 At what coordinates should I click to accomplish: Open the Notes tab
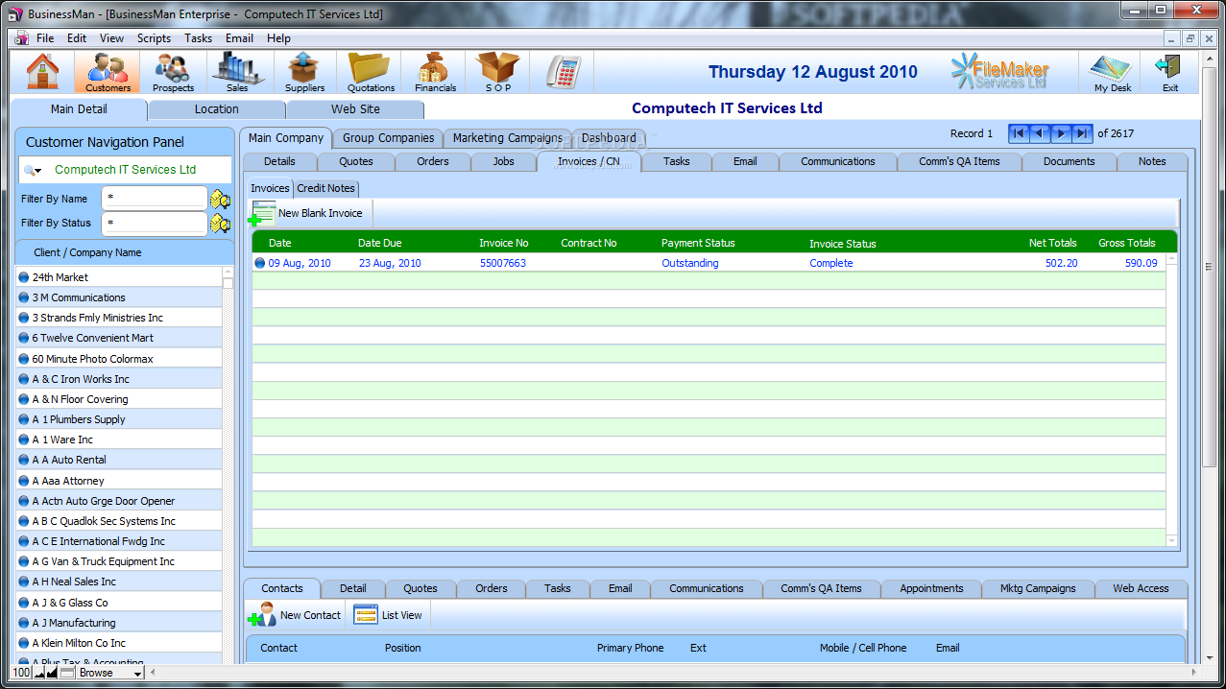pyautogui.click(x=1152, y=161)
